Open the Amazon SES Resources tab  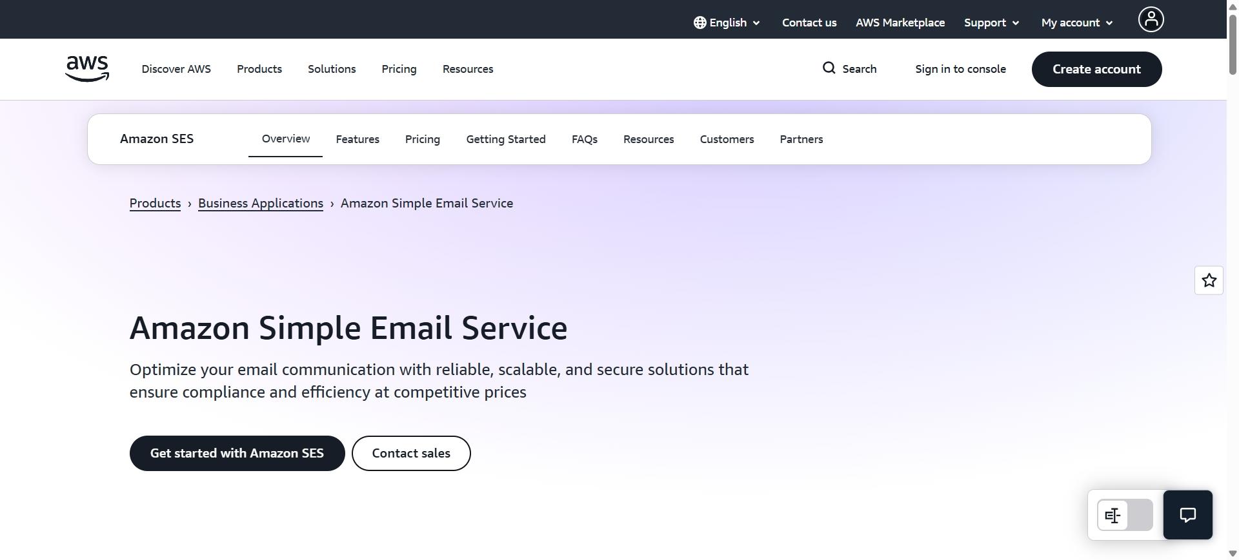coord(649,139)
